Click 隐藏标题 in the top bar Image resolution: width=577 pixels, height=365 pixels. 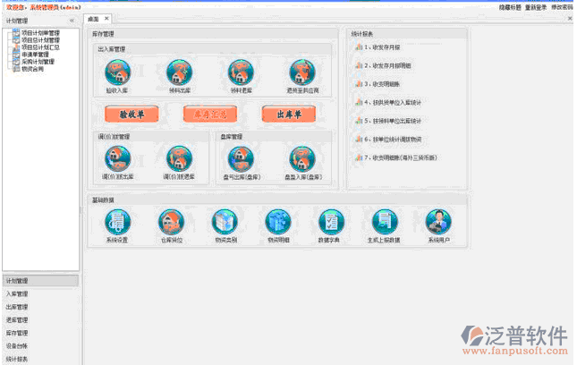(x=510, y=7)
